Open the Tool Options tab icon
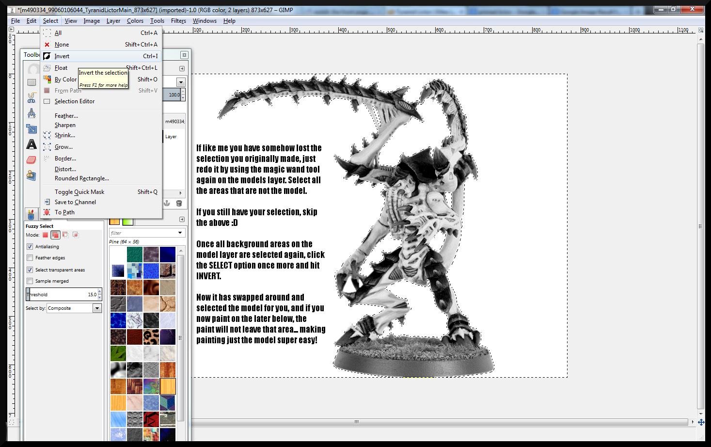711x447 pixels. click(x=31, y=214)
